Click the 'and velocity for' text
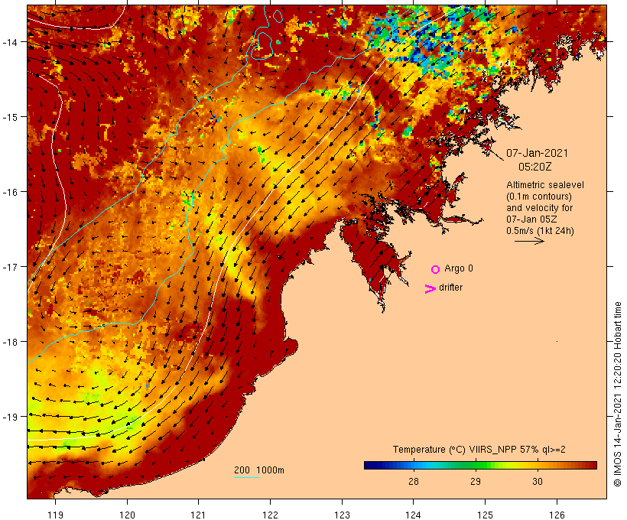The image size is (627, 520). [539, 208]
